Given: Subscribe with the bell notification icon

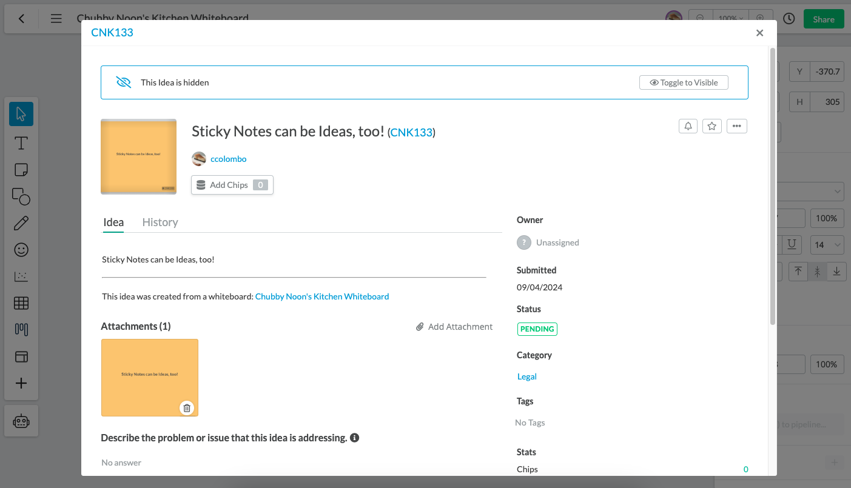Looking at the screenshot, I should (x=688, y=126).
